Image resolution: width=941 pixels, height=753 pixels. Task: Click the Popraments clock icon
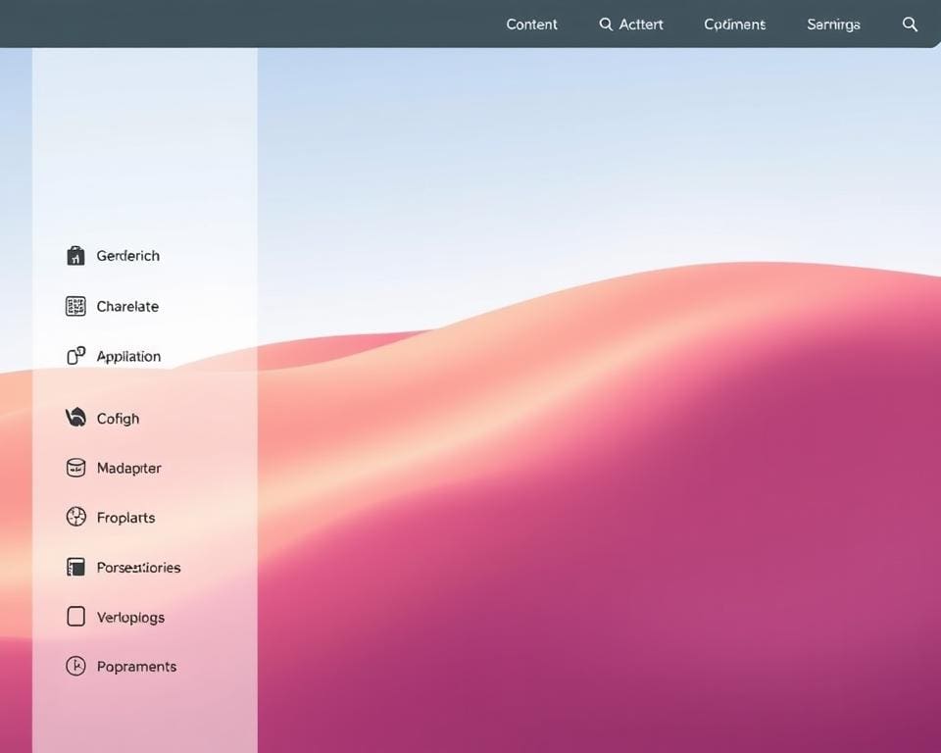(75, 666)
